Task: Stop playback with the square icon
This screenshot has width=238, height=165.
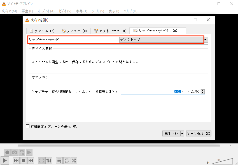Action: pos(24,161)
